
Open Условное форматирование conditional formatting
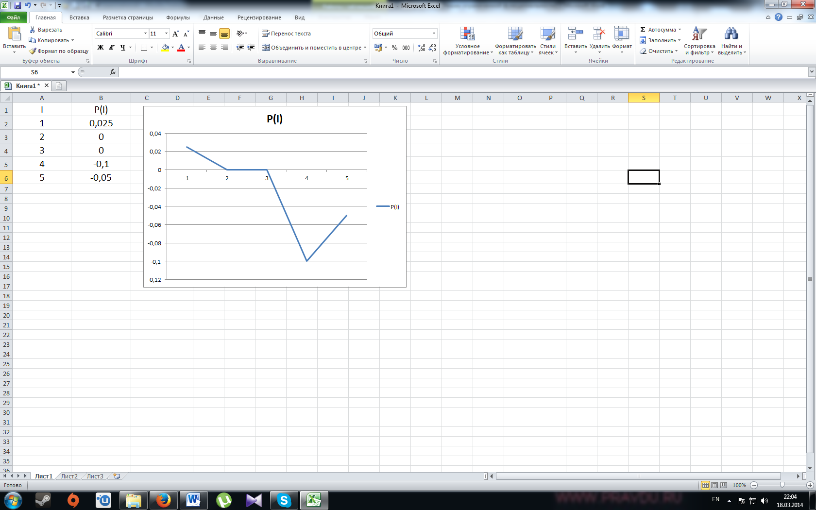(x=468, y=41)
